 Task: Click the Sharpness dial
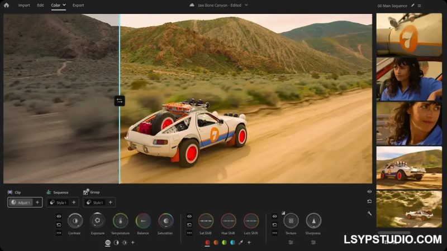(x=313, y=220)
